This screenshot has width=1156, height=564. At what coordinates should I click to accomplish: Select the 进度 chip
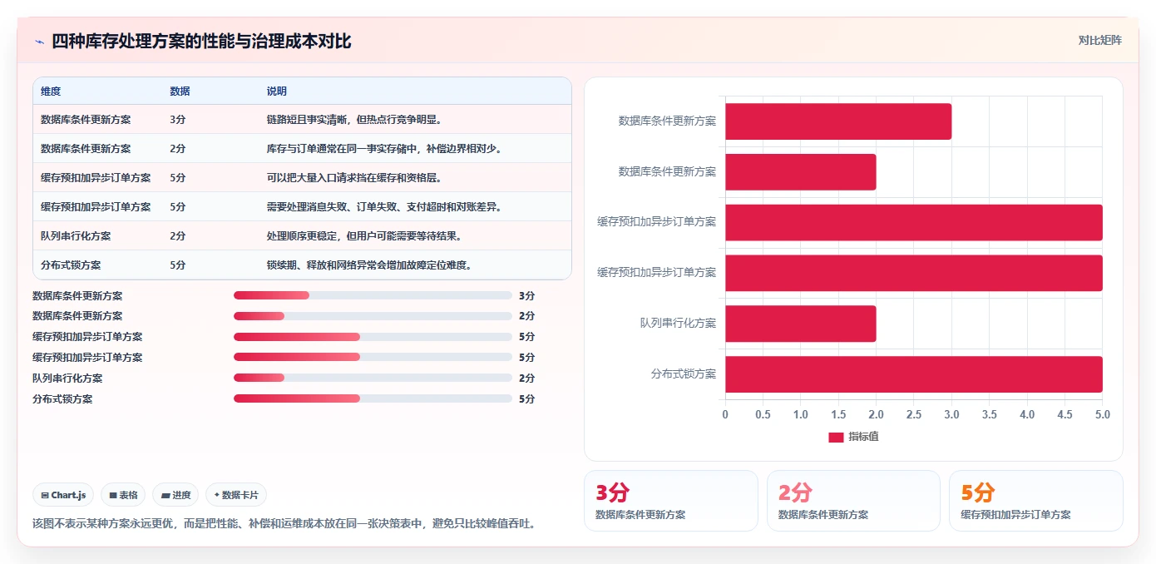click(x=176, y=495)
